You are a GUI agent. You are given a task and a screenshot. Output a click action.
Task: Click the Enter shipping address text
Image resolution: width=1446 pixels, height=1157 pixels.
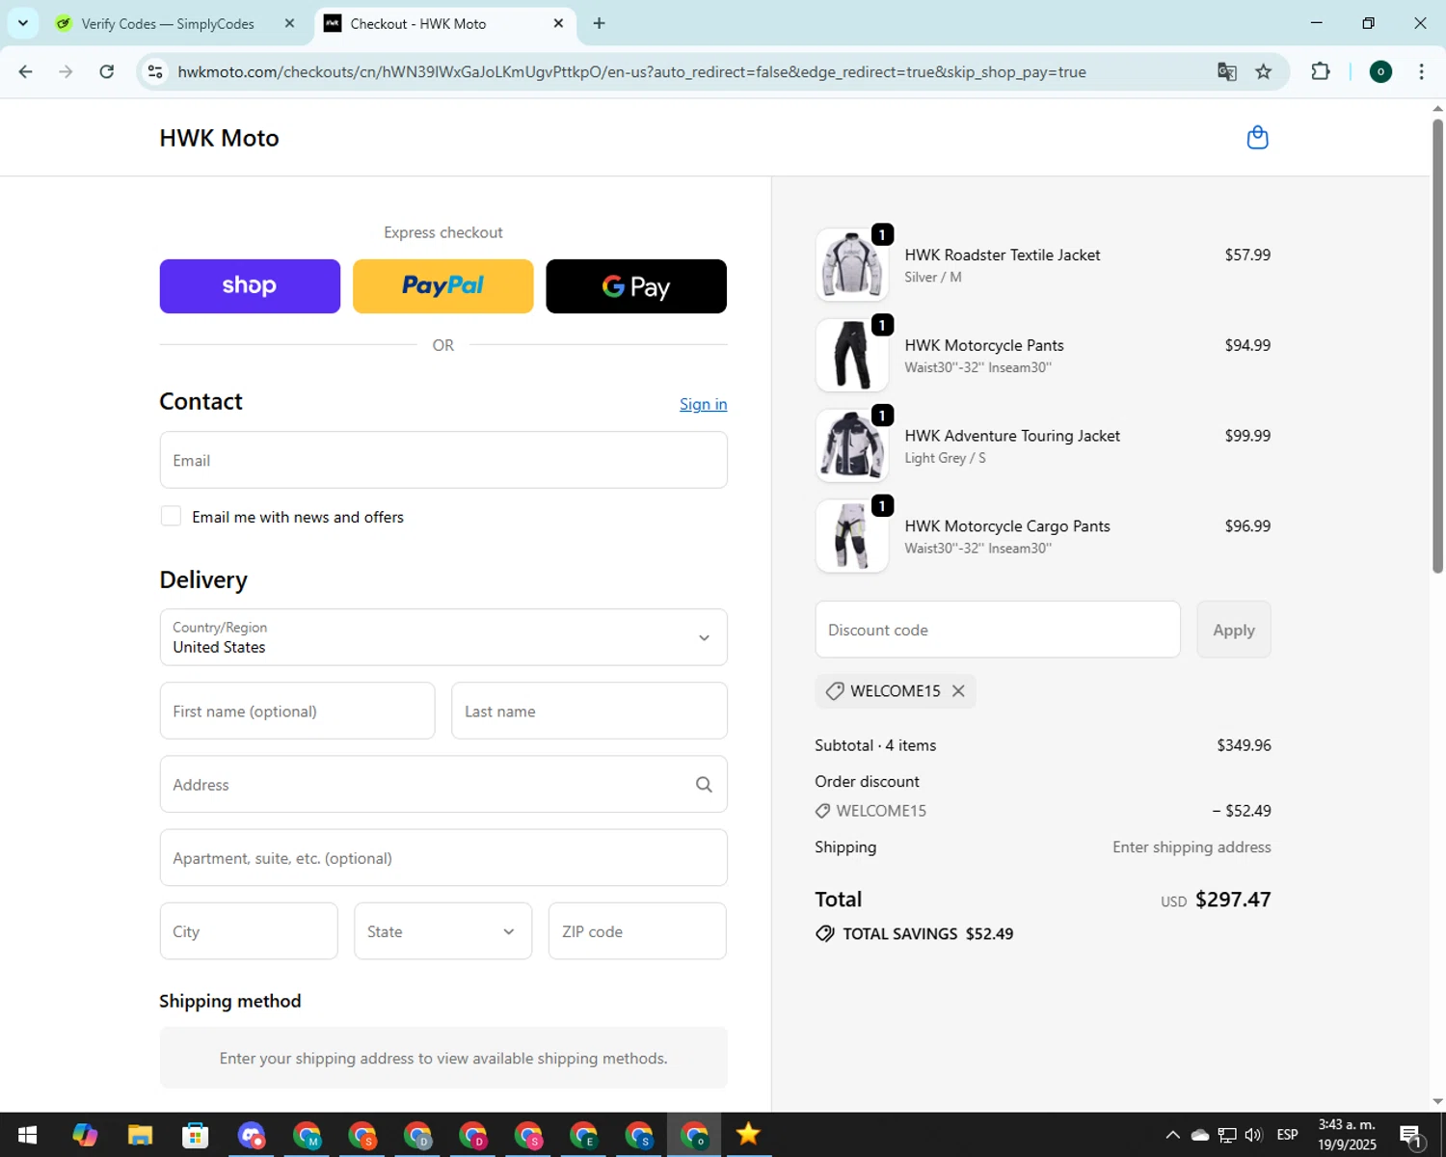click(x=1192, y=848)
